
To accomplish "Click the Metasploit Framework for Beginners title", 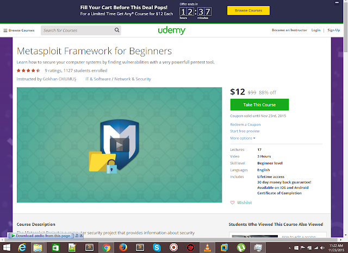I will [94, 51].
